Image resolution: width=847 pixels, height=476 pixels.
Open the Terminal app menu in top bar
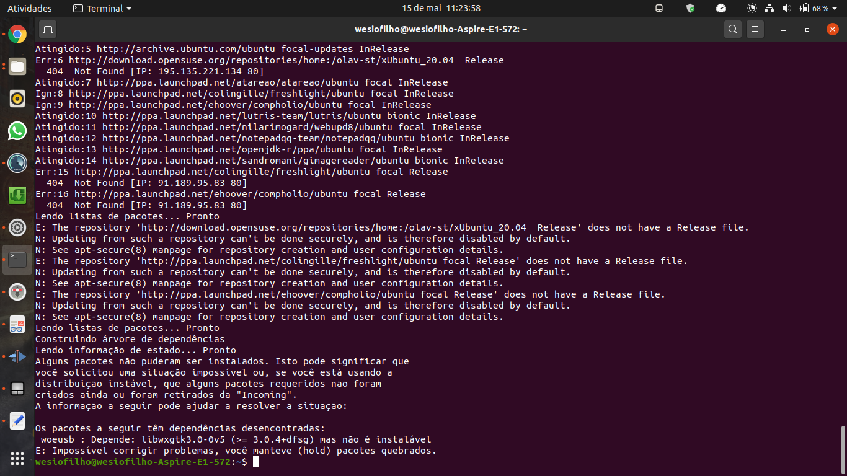[102, 9]
